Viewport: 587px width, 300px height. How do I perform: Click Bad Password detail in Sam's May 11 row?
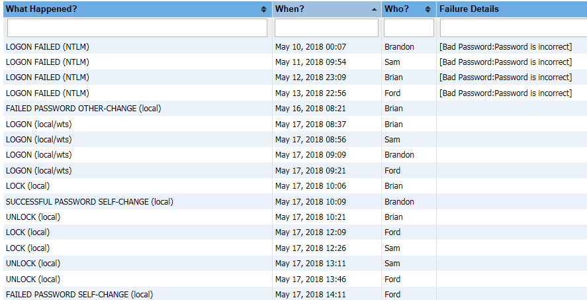506,62
